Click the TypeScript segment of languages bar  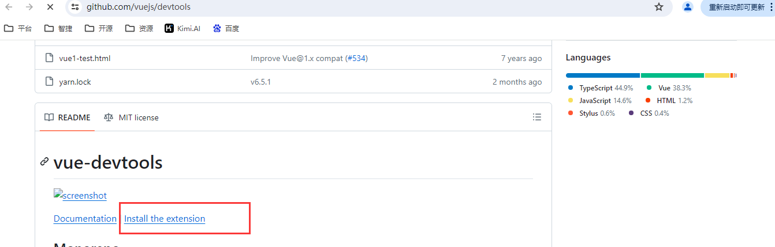point(603,75)
